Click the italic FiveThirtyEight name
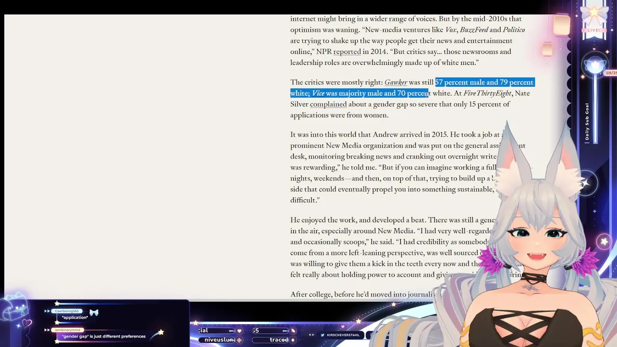The height and width of the screenshot is (347, 617). point(487,93)
